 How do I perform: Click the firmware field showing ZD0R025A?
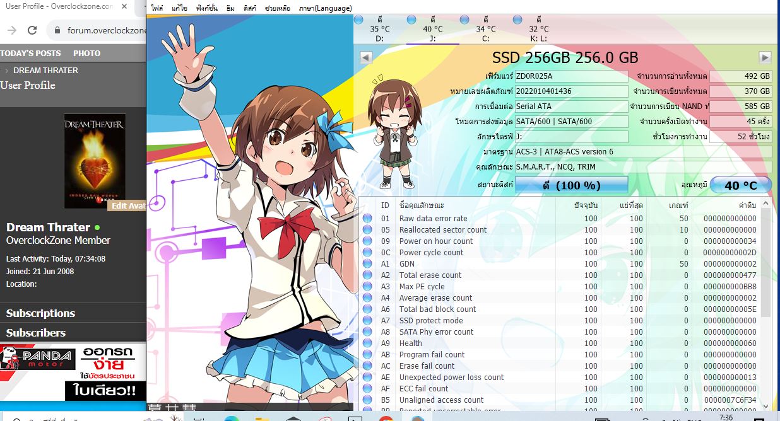pyautogui.click(x=571, y=76)
